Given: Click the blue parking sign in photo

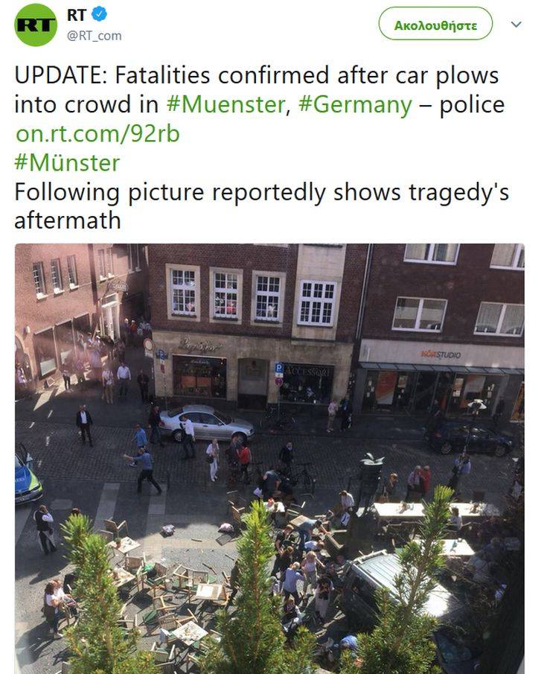Looking at the screenshot, I should tap(279, 368).
